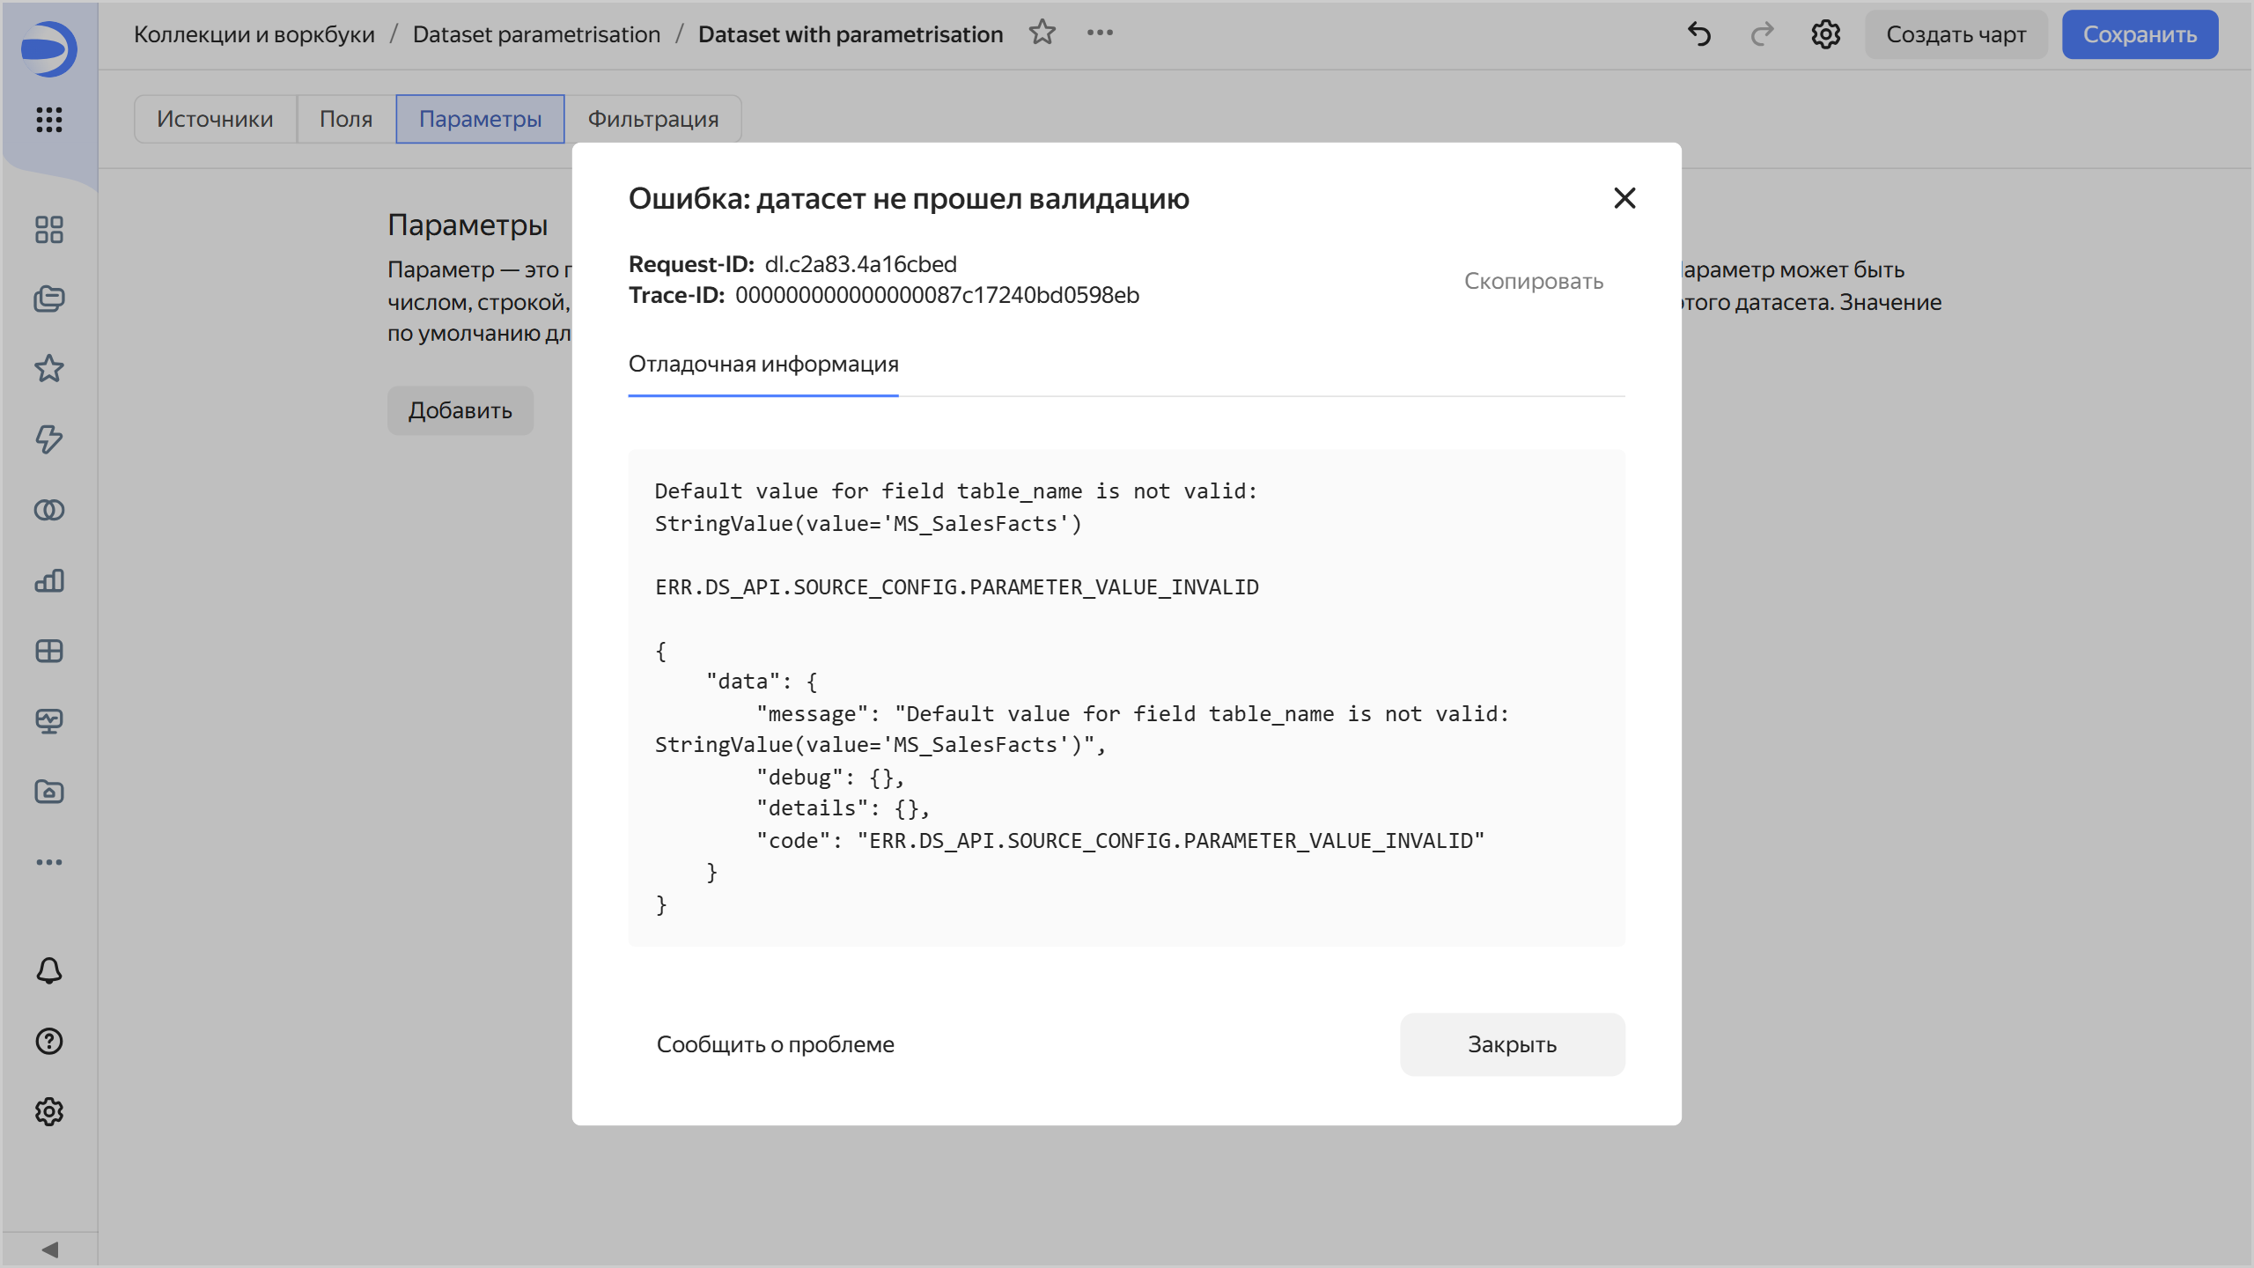Open favorites star in sidebar
This screenshot has height=1268, width=2254.
pos(49,369)
